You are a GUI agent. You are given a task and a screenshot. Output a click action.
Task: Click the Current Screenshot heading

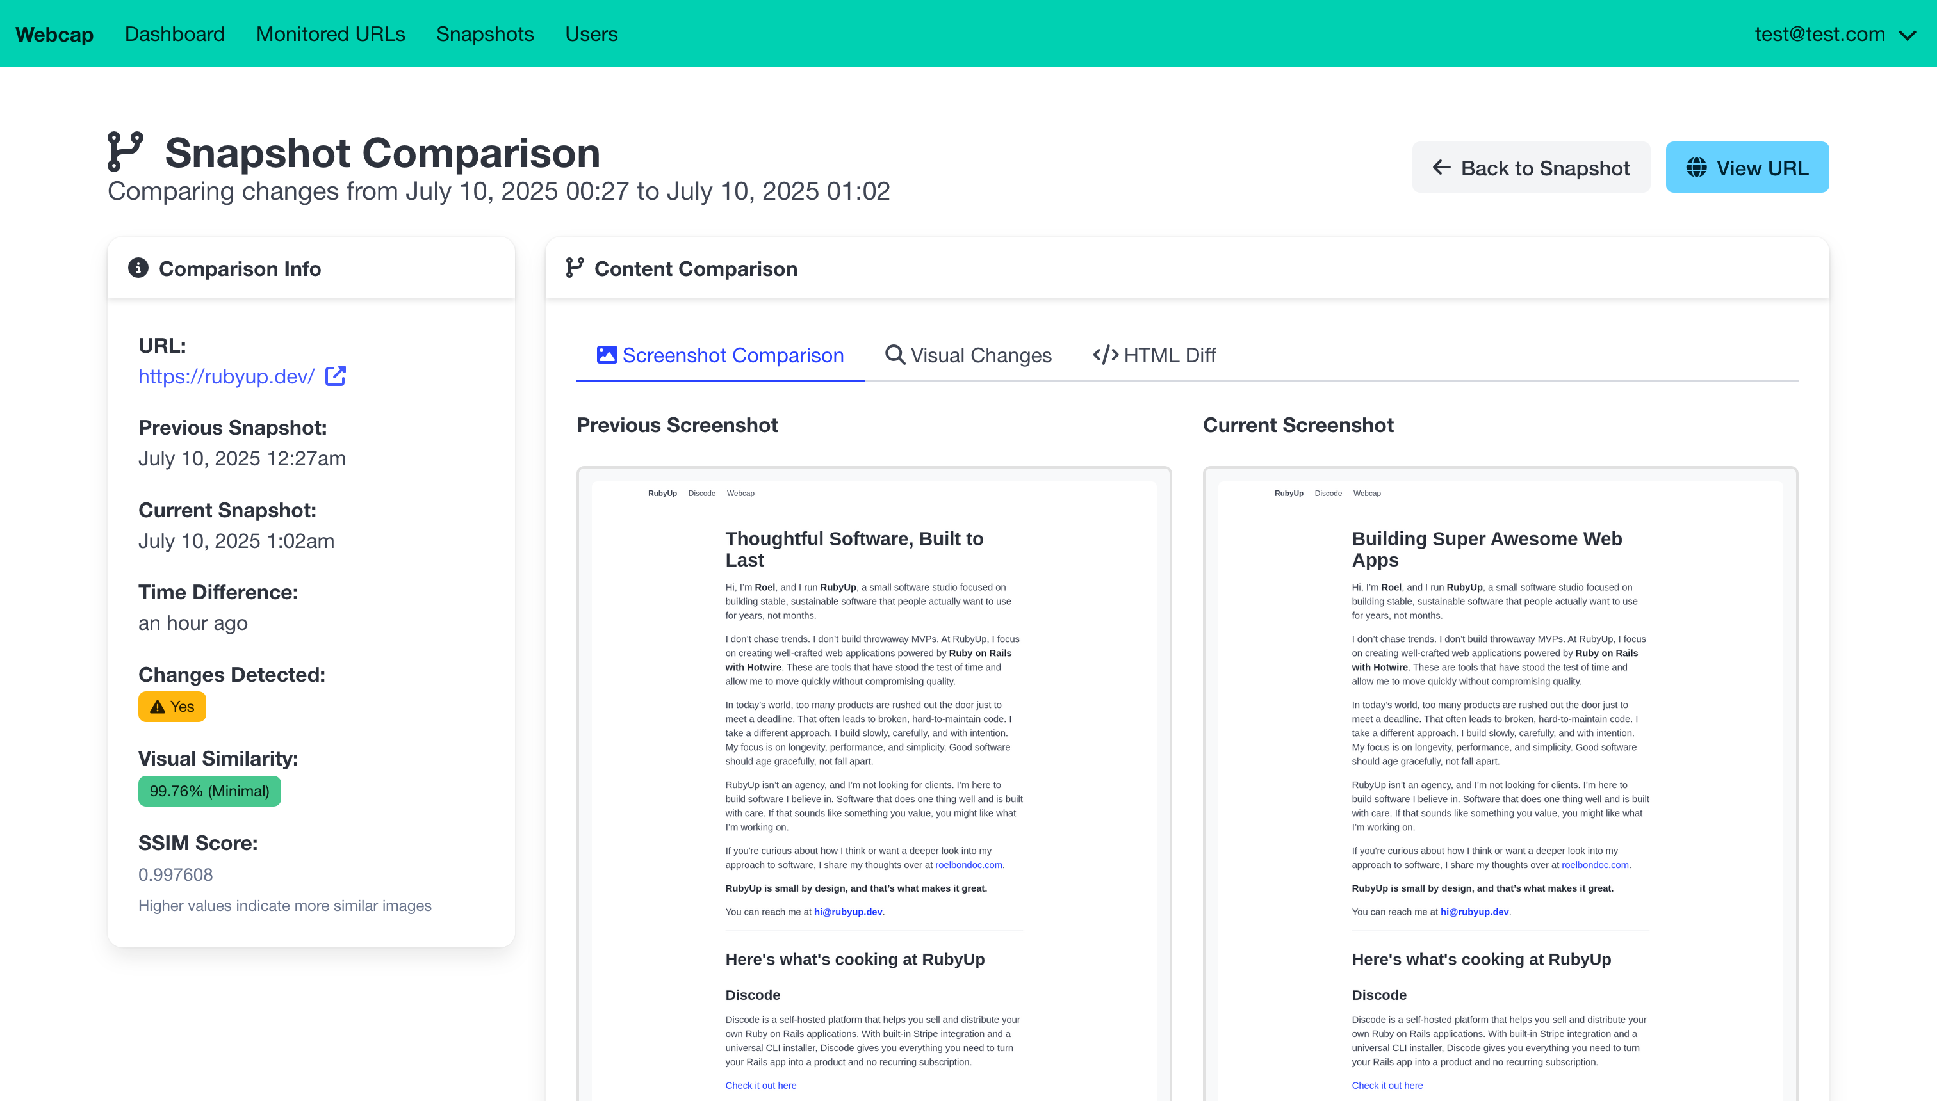click(x=1298, y=425)
